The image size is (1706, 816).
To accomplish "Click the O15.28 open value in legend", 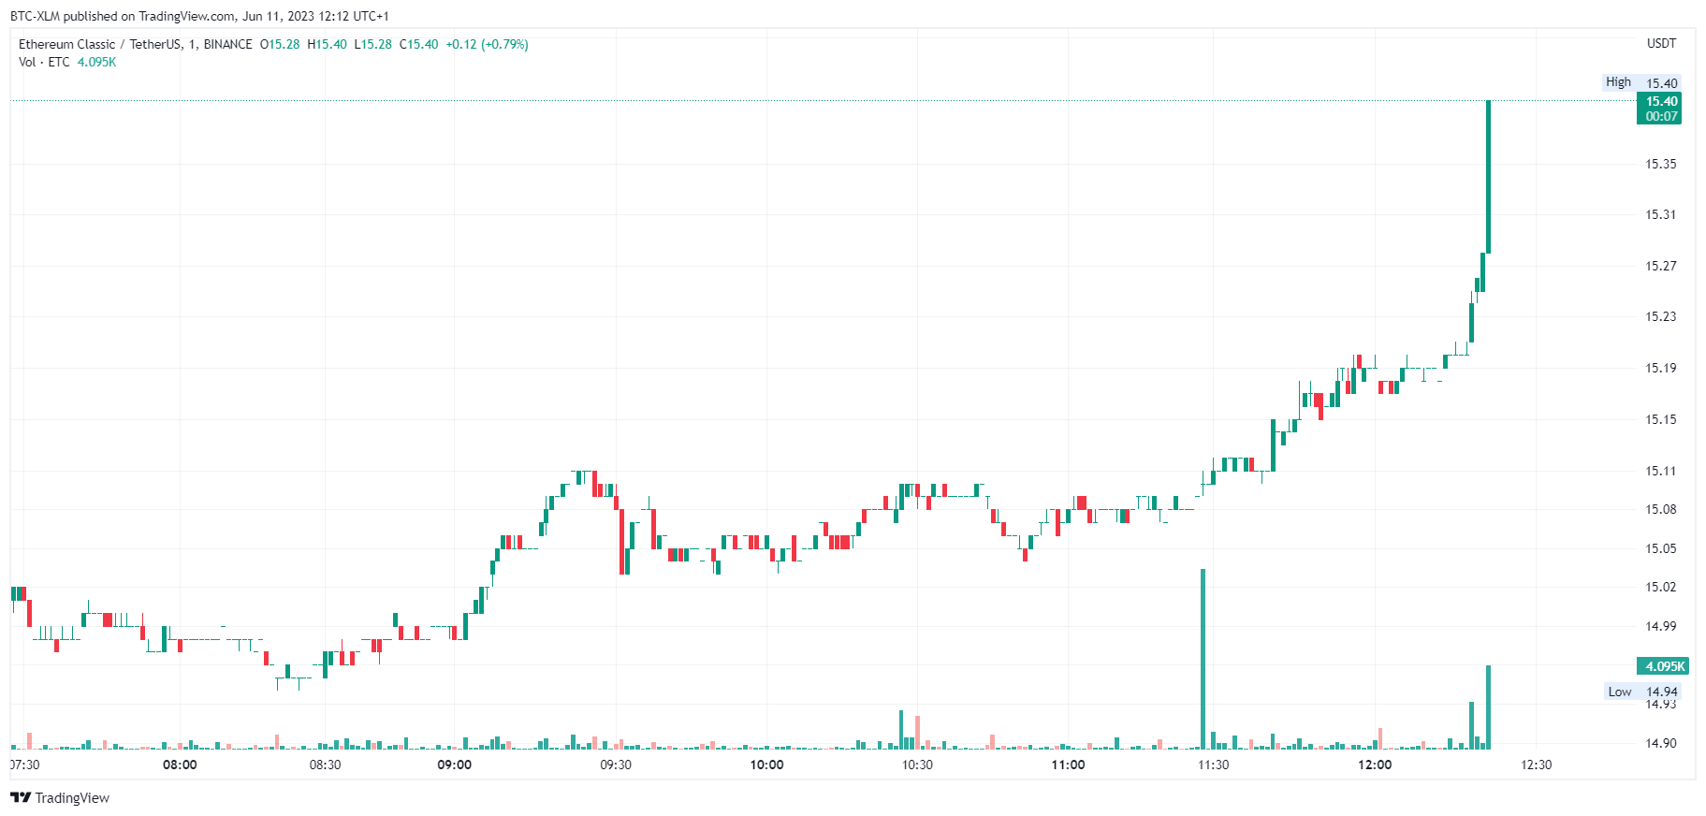I will 280,44.
